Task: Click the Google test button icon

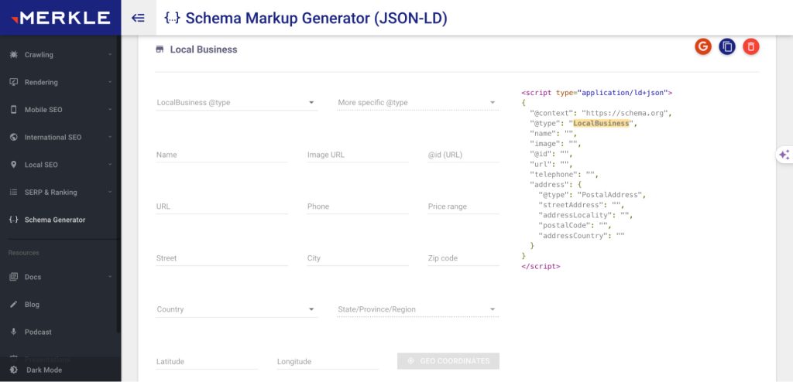Action: point(703,46)
